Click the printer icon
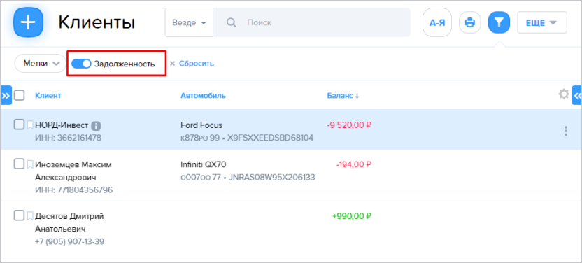Screen dimensions: 582x263 coord(470,22)
